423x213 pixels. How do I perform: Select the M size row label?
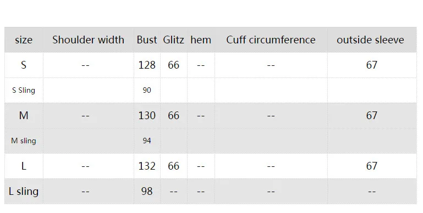point(24,115)
